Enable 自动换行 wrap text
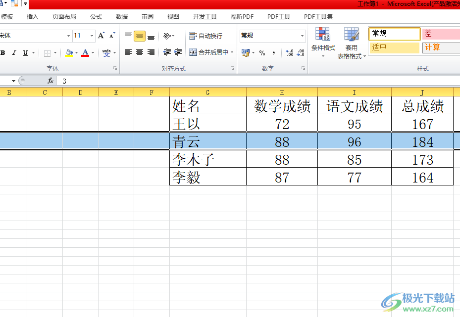Viewport: 460px width, 317px height. (x=205, y=36)
